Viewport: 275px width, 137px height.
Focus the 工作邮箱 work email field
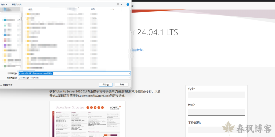pos(216,130)
